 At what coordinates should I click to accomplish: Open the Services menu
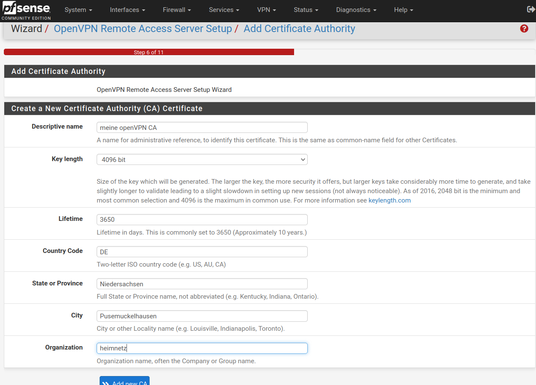pos(224,10)
